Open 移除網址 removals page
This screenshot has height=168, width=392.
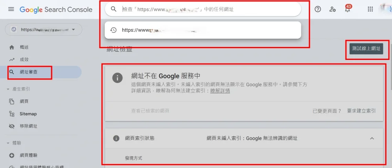pyautogui.click(x=29, y=126)
